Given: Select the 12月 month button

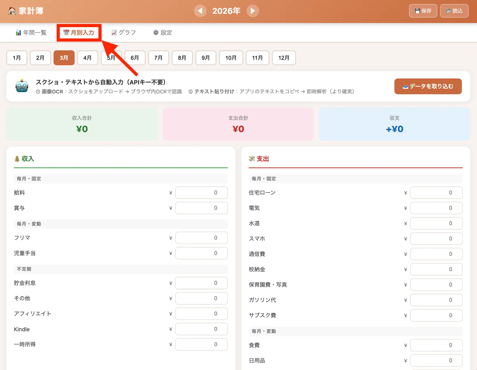Looking at the screenshot, I should tap(284, 58).
